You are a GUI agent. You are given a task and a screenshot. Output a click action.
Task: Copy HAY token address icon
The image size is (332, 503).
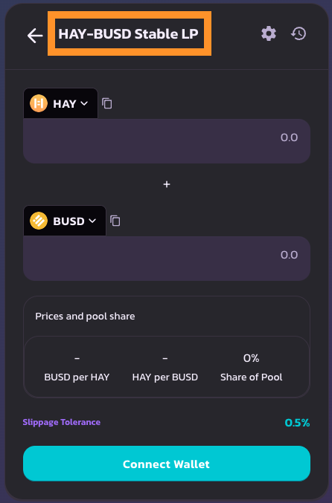[107, 103]
